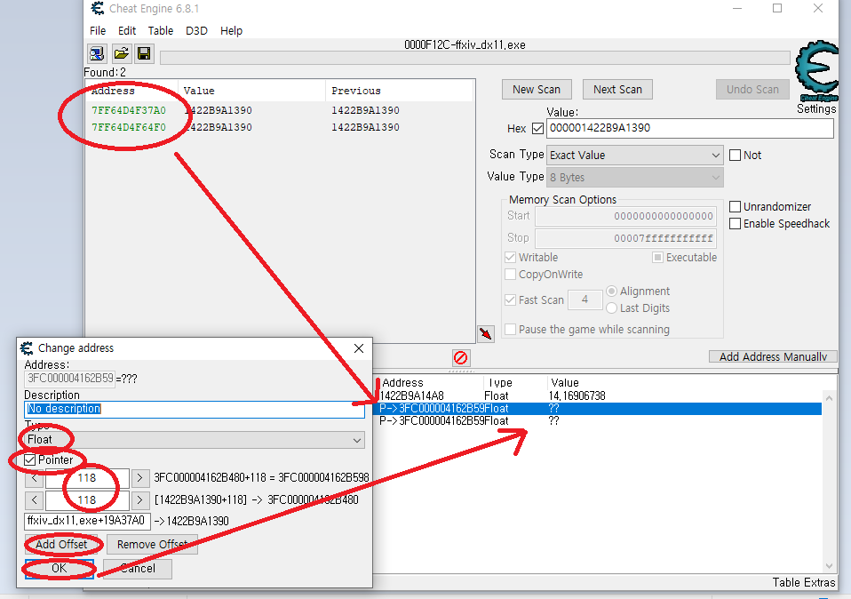
Task: Enable the Unrandomizer checkbox
Action: tap(735, 206)
